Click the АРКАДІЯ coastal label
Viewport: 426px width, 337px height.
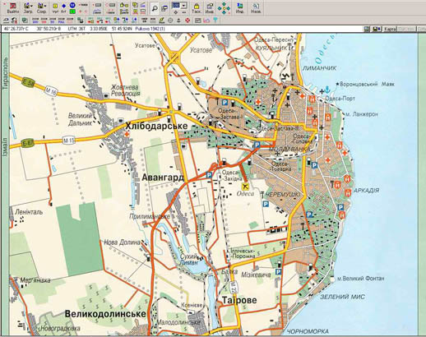367,191
